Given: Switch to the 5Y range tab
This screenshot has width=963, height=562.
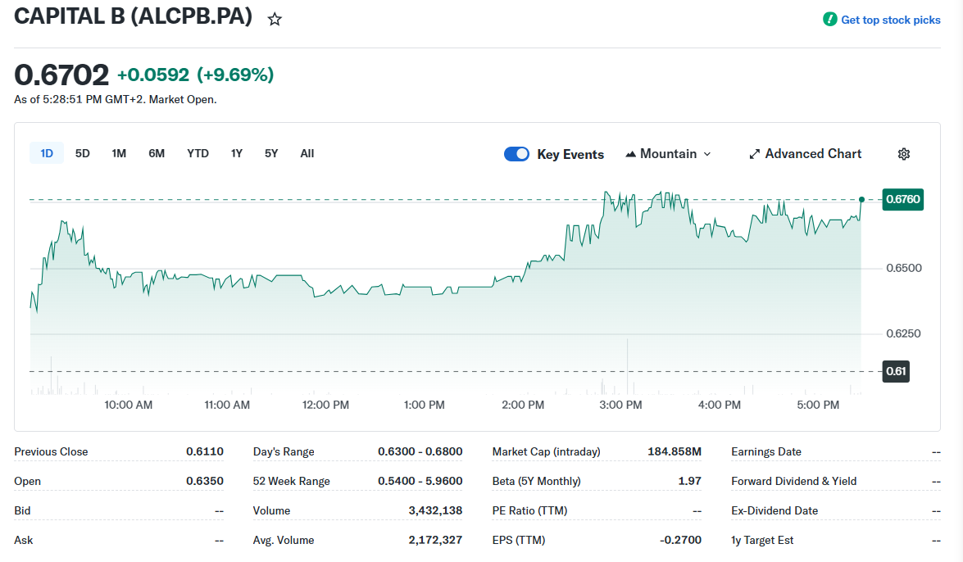Looking at the screenshot, I should [271, 153].
